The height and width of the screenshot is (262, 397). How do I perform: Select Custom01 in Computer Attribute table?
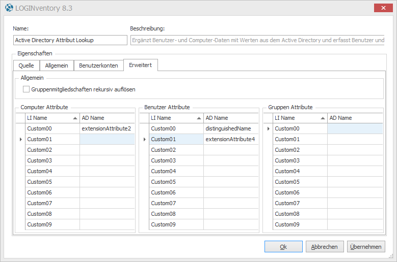coord(52,139)
